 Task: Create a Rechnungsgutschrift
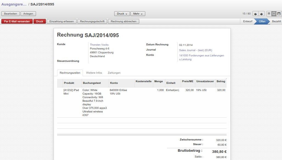tap(92, 21)
